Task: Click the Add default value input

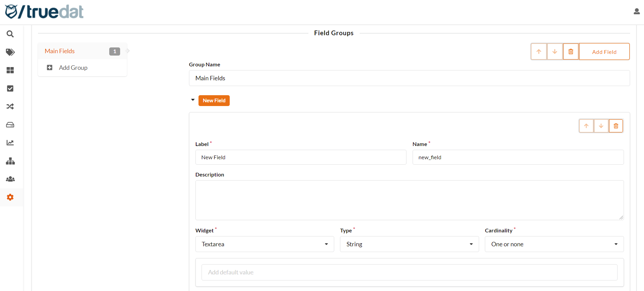Action: [409, 272]
